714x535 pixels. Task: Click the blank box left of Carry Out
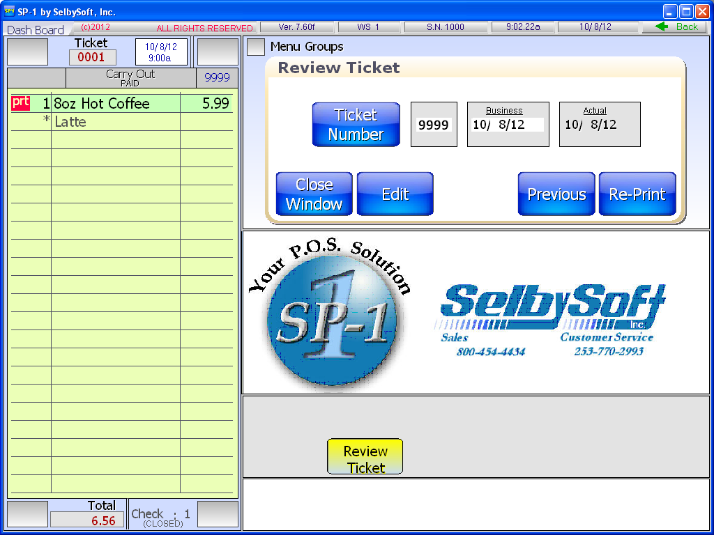click(36, 78)
